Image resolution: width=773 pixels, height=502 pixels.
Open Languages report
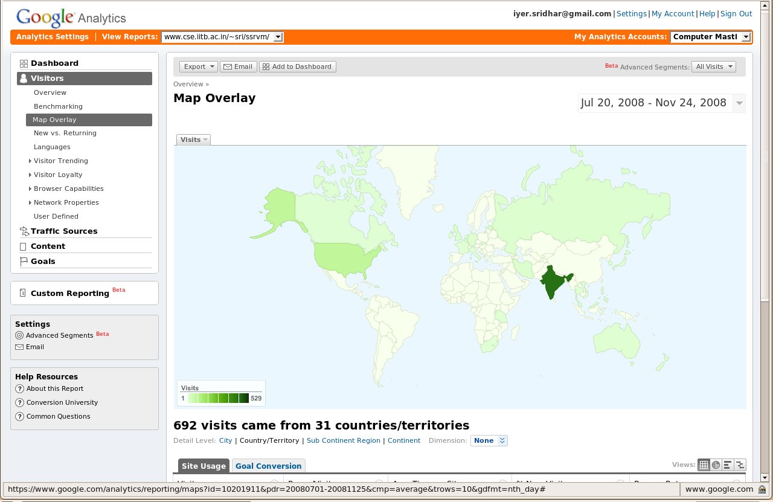[x=52, y=147]
